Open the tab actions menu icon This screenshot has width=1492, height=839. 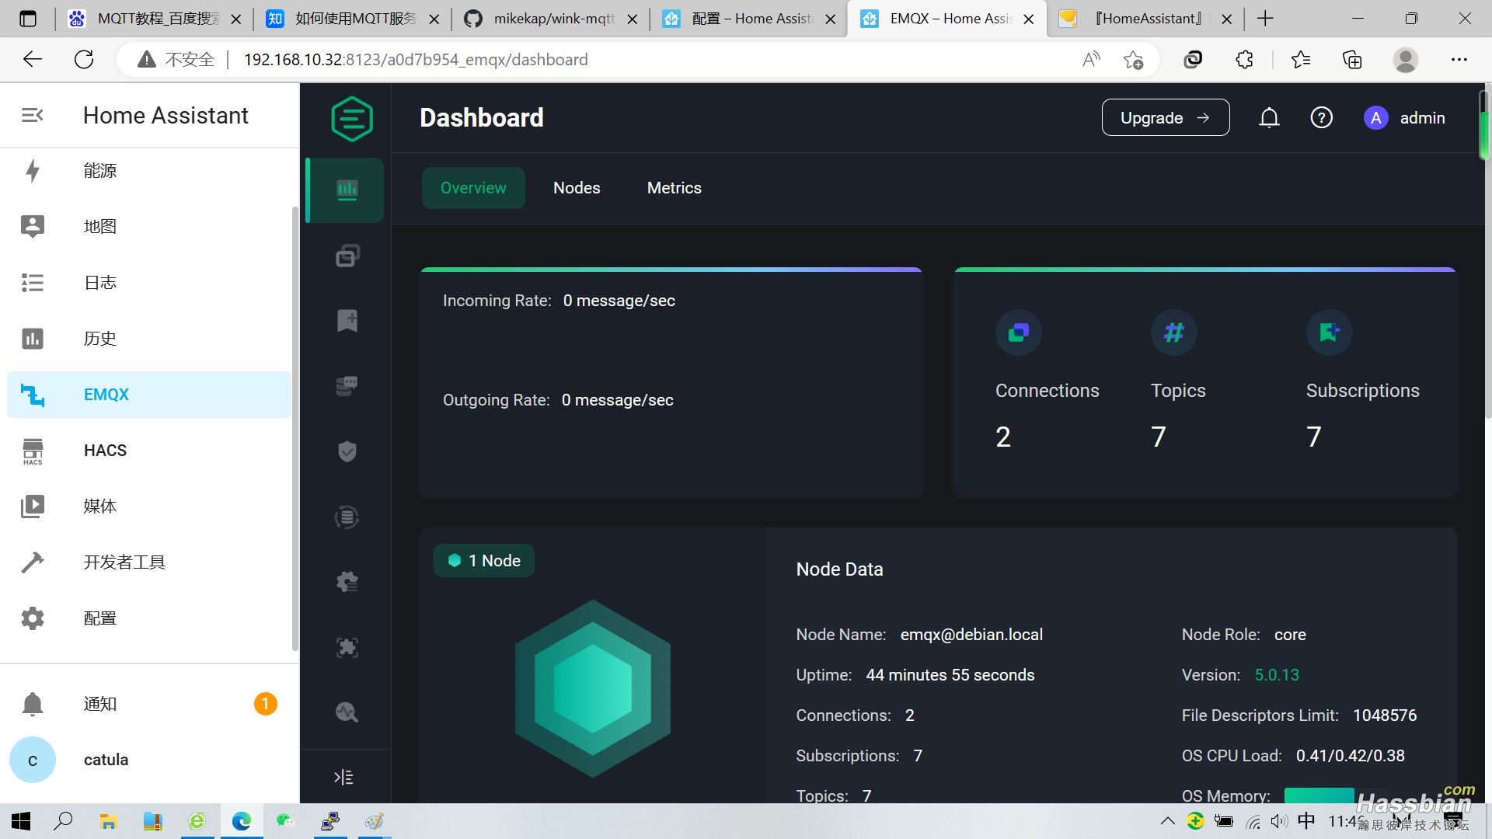[x=28, y=19]
